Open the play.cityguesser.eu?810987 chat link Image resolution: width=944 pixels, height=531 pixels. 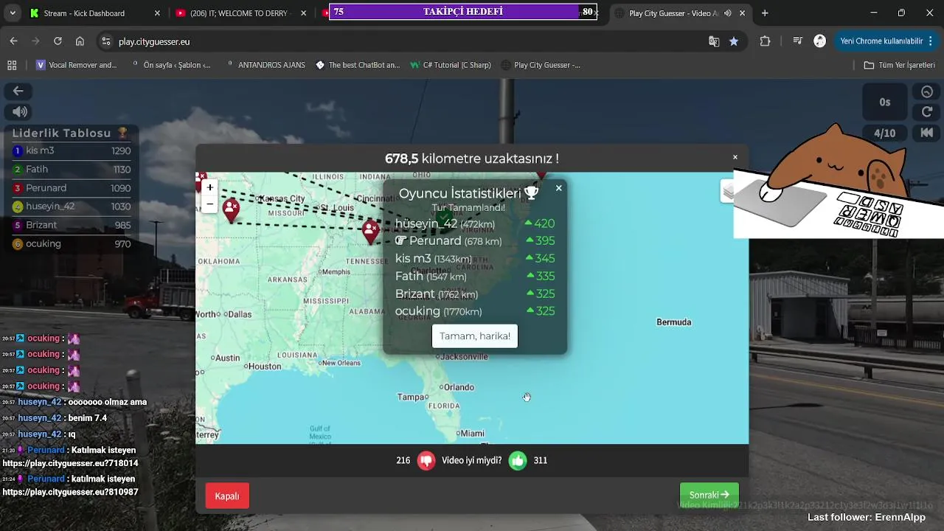[x=70, y=492]
